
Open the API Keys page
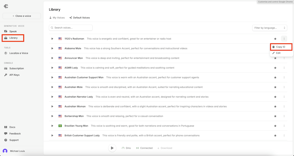click(x=14, y=75)
